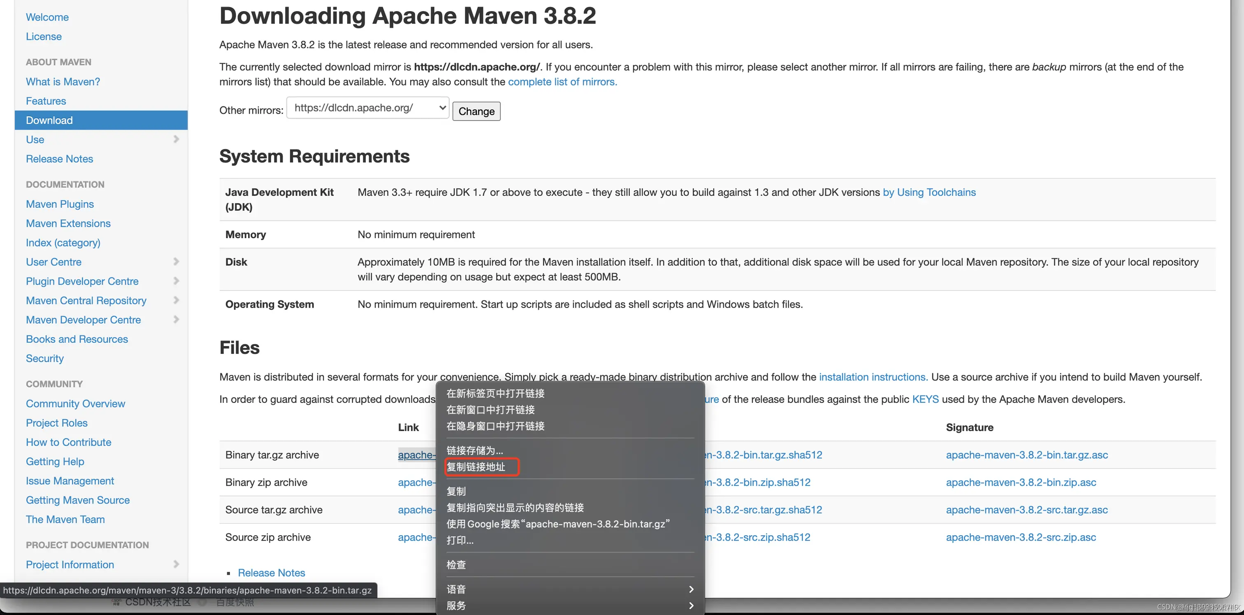Click 检查 in the context menu
Screen dimensions: 1244x615
[456, 565]
